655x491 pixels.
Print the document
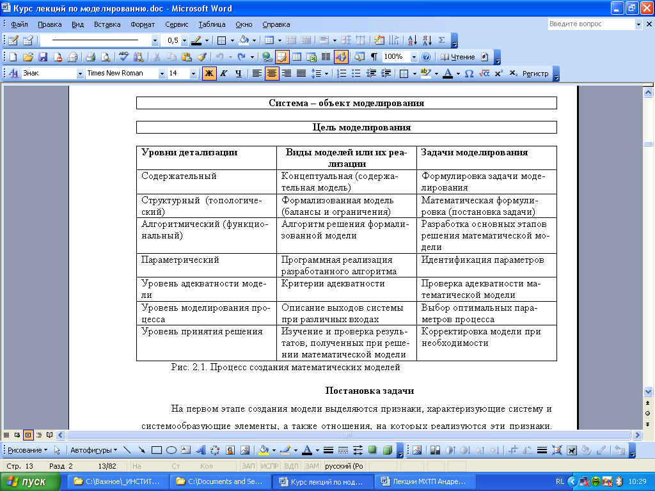[90, 57]
